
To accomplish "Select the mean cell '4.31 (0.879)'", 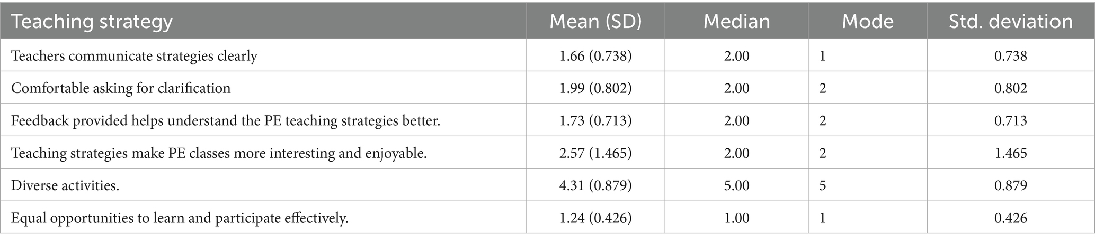I will click(595, 185).
